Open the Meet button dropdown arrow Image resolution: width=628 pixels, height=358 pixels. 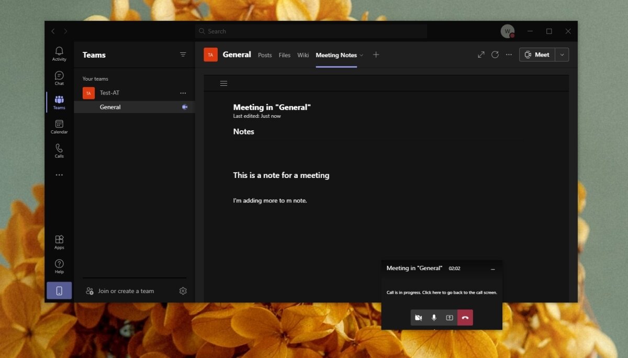(x=562, y=54)
